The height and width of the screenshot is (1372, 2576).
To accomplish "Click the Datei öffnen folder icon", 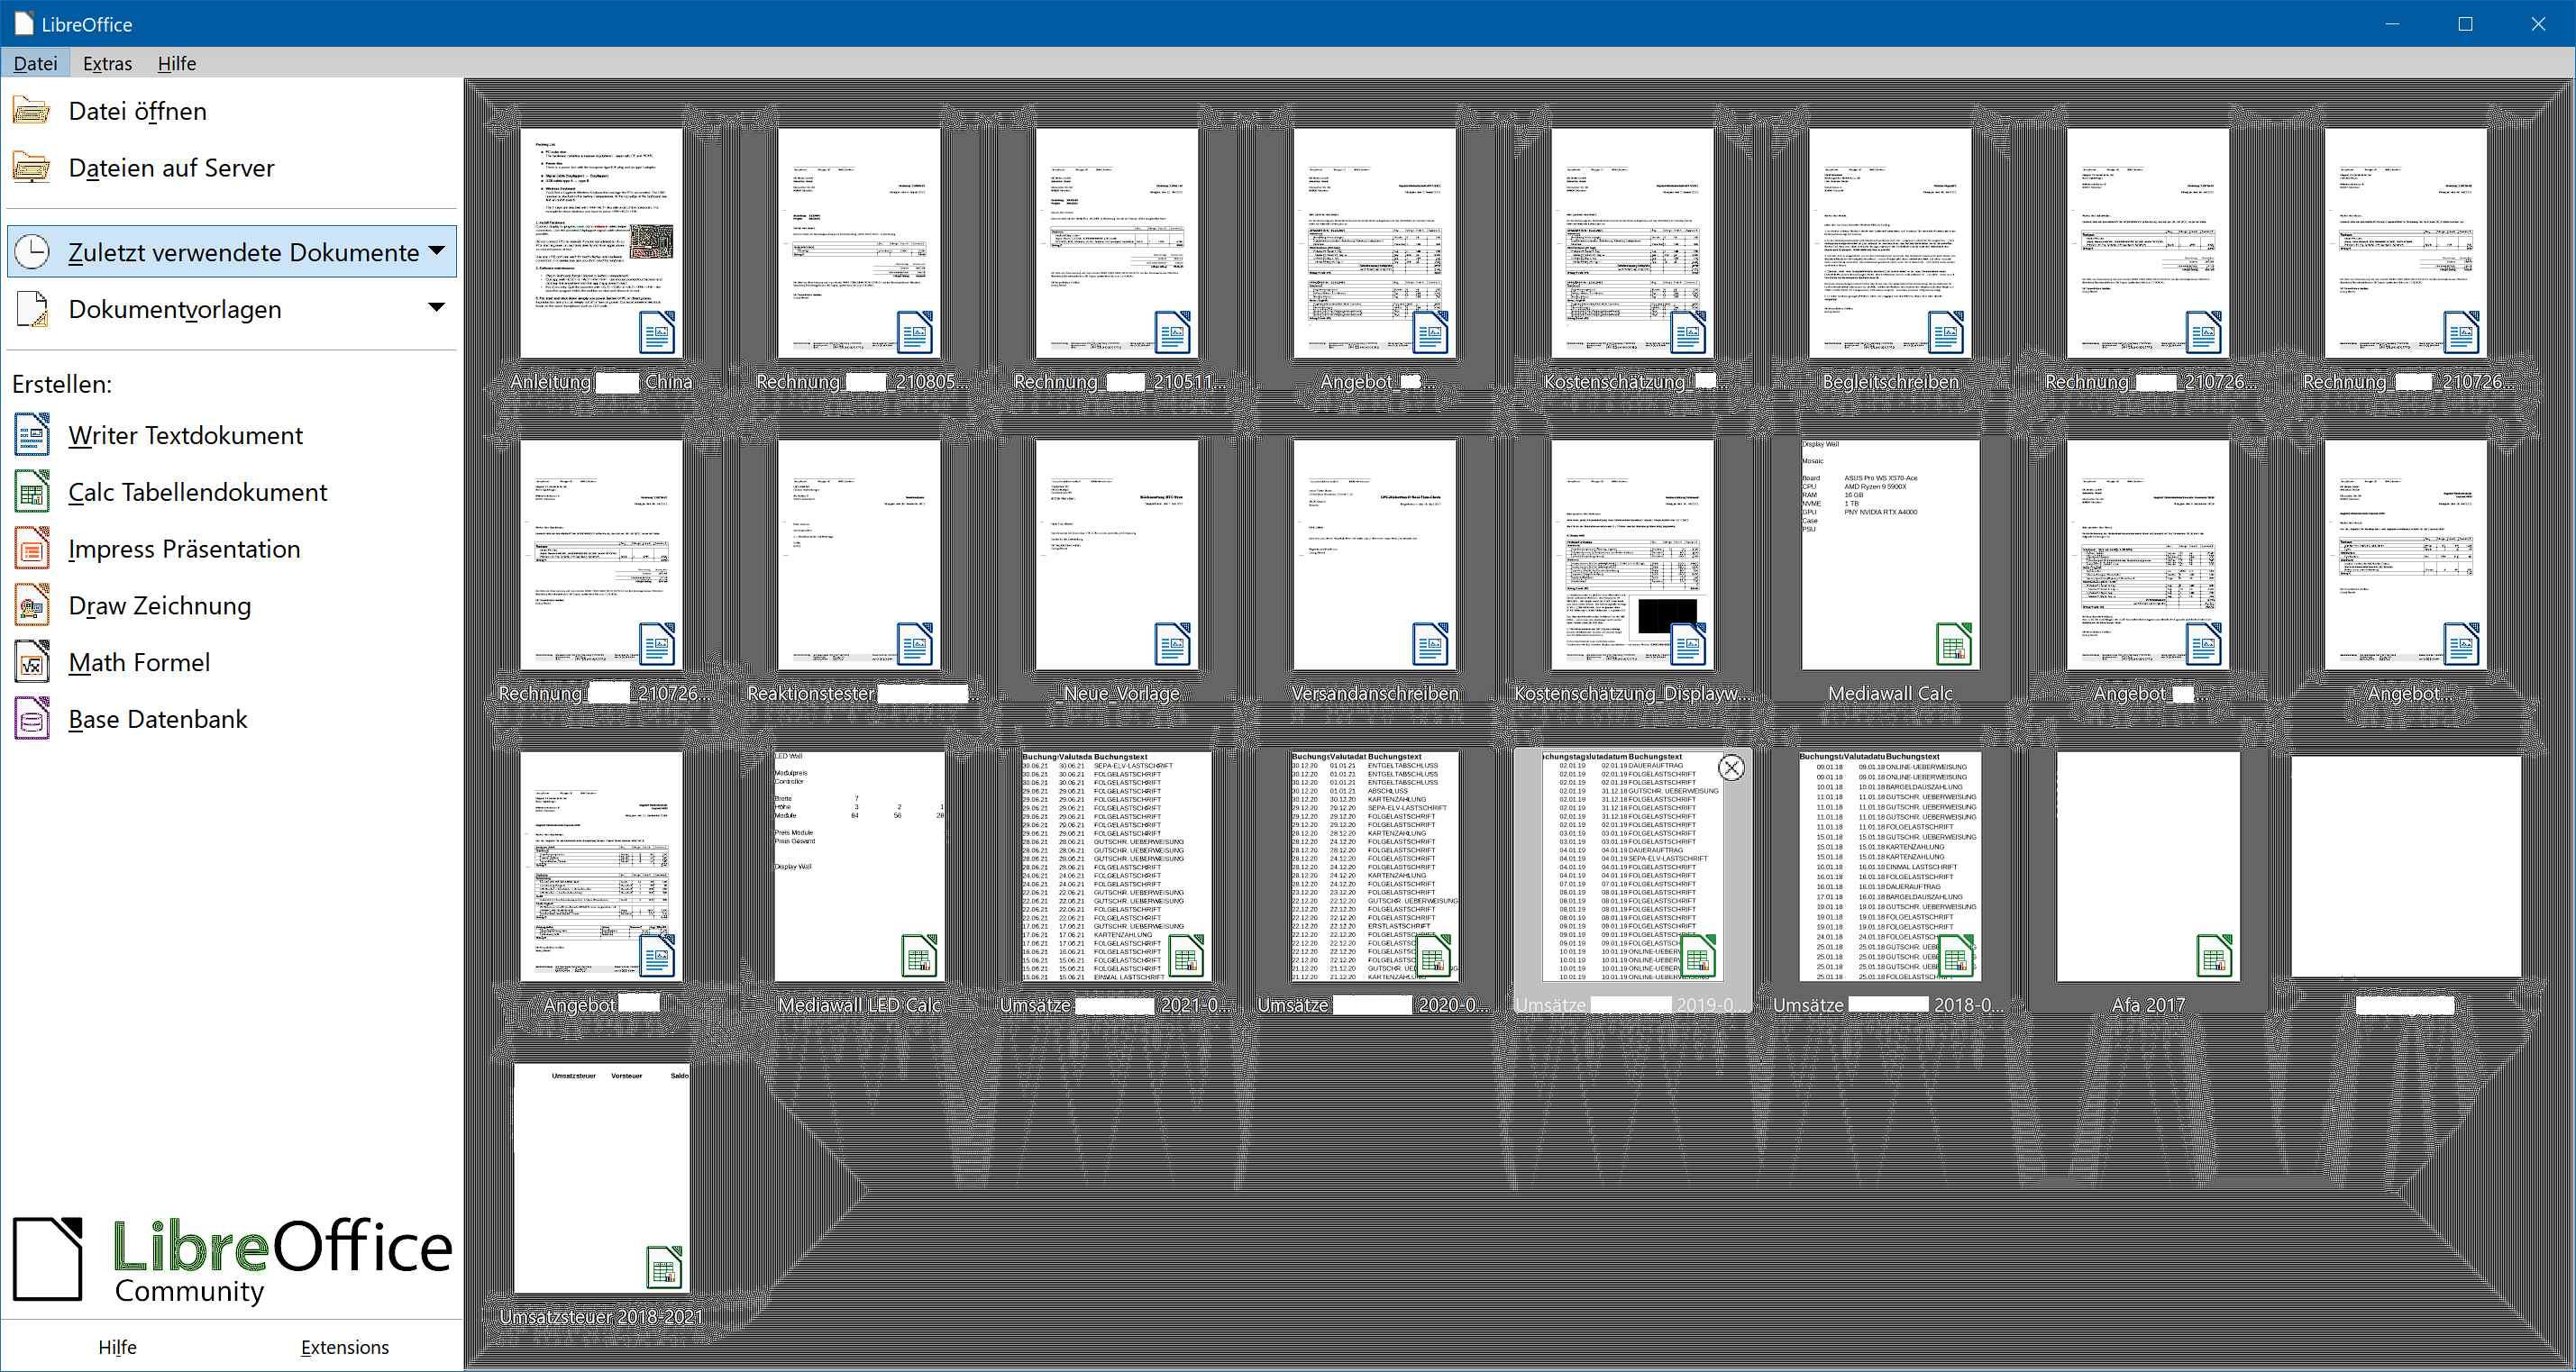I will [32, 111].
